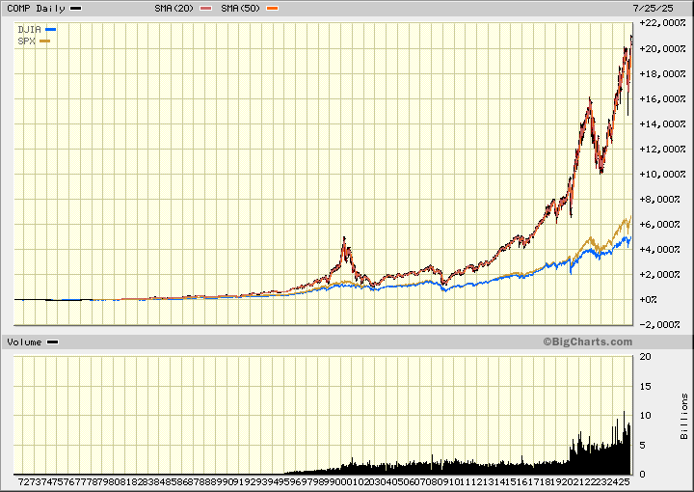
Task: Click the -2,000% axis label
Action: [660, 324]
